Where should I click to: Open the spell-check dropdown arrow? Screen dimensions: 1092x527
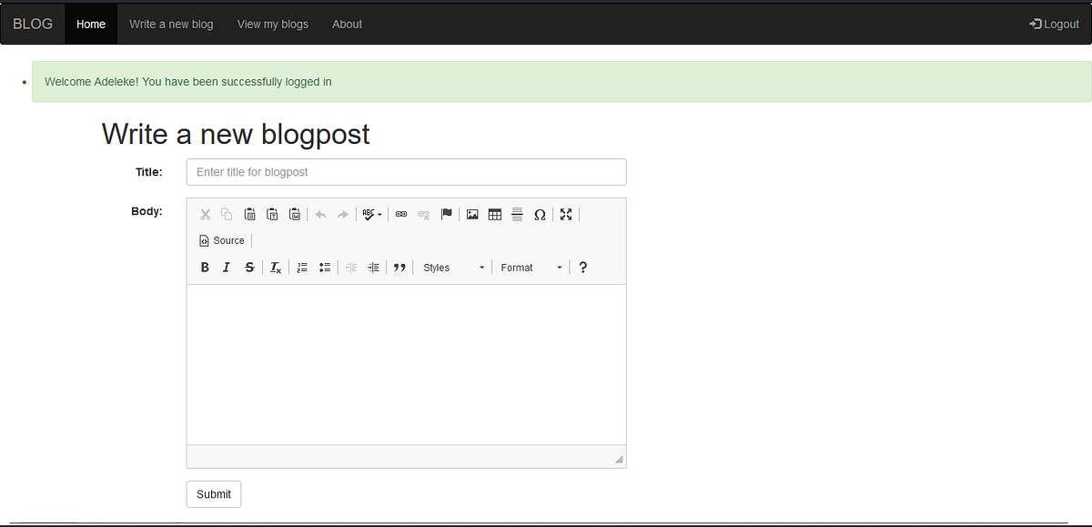point(379,214)
